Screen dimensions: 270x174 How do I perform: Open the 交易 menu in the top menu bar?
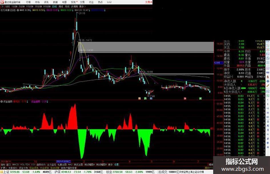click(82, 2)
